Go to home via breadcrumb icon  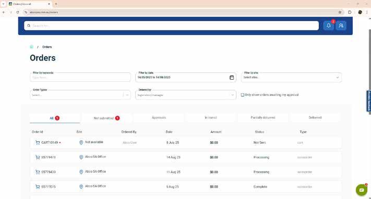point(31,47)
